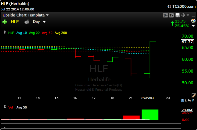Open the Day timeframe dropdown
The height and width of the screenshot is (130, 197).
tap(39, 22)
